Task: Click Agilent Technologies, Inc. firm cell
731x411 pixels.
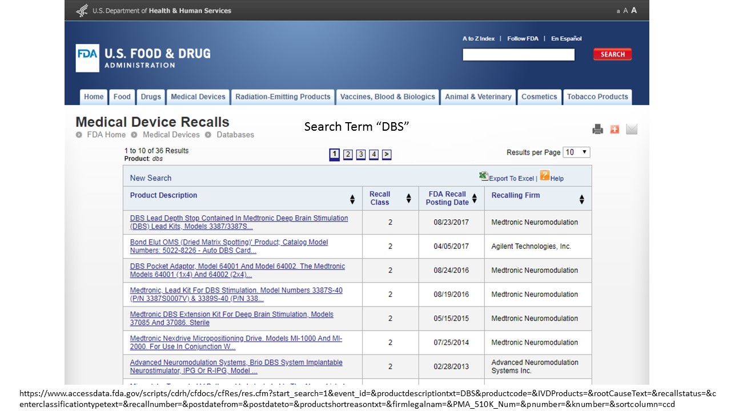Action: click(538, 246)
